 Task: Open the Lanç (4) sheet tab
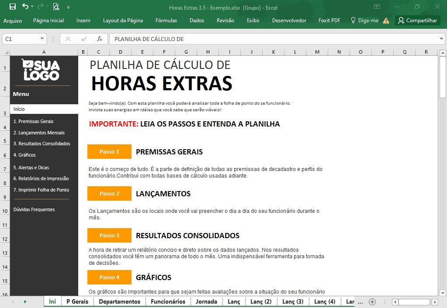pos(325,302)
